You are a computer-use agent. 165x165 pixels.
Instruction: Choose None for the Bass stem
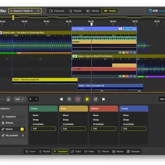(x=66, y=115)
